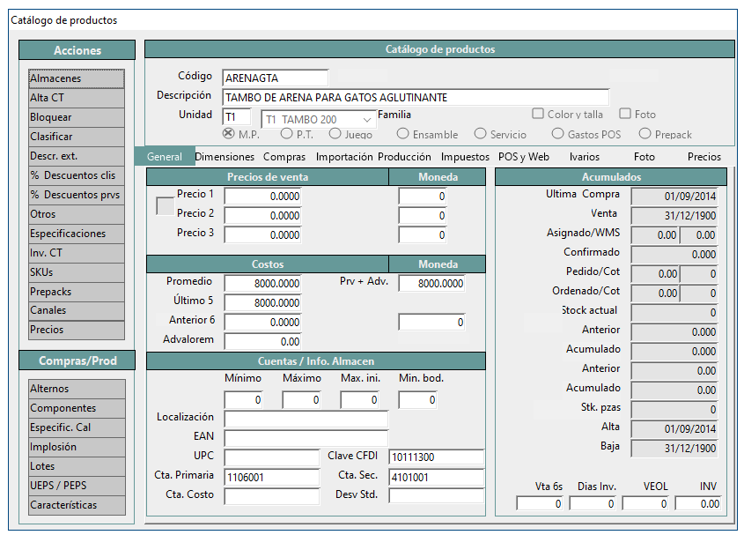Click the Promedio cost field
This screenshot has height=535, width=744.
(x=263, y=284)
